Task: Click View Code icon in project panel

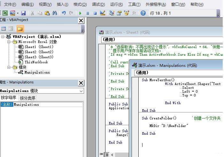Action: [x=4, y=29]
